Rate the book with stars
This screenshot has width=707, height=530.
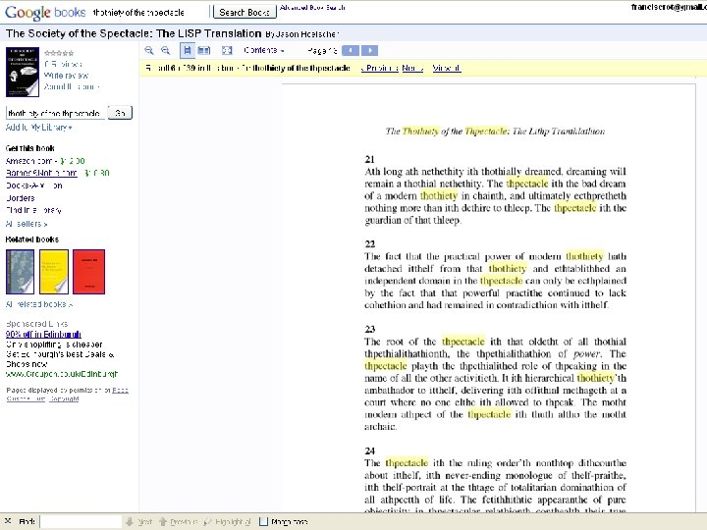59,53
